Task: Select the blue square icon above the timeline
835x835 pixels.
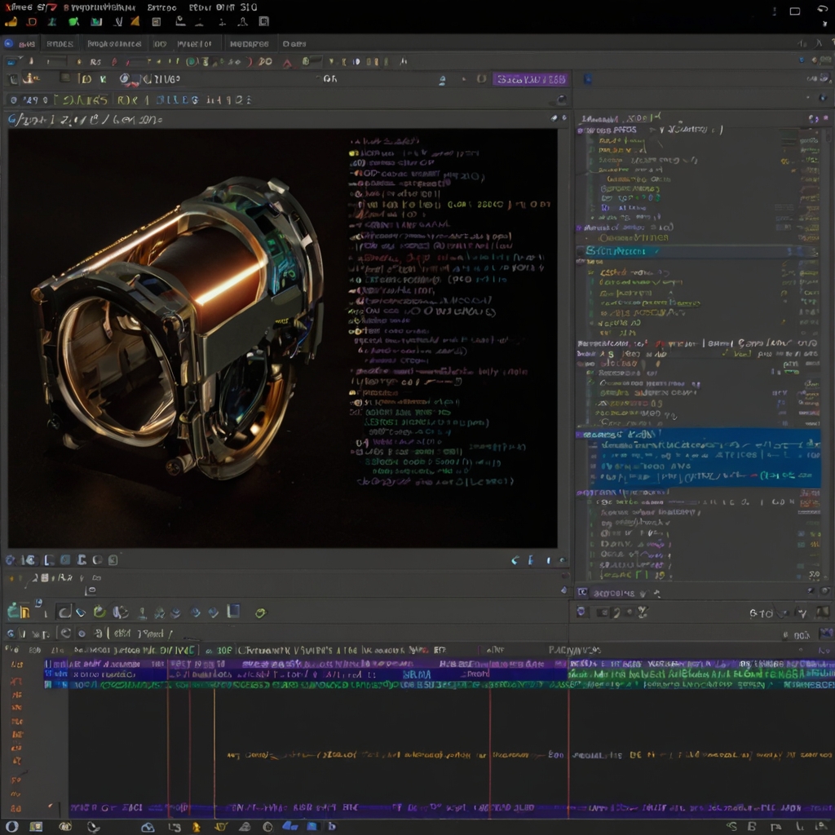Action: point(233,612)
